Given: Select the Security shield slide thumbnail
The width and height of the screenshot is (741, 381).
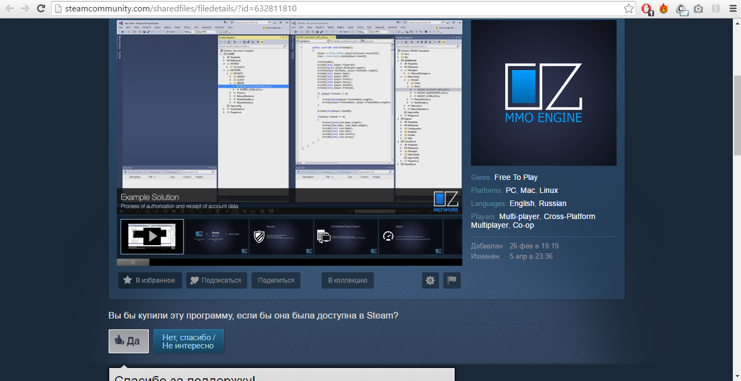Looking at the screenshot, I should point(281,236).
